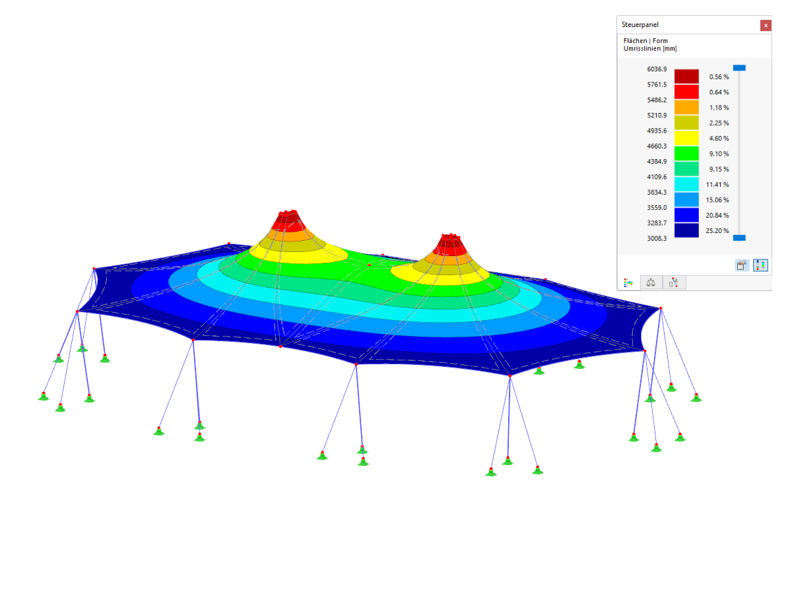Viewport: 792px width, 594px height.
Task: Select the bright red 0.64 % color swatch
Action: (x=686, y=92)
